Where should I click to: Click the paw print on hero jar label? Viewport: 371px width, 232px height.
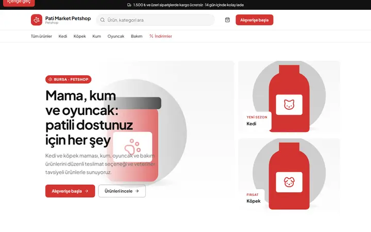[x=132, y=147]
